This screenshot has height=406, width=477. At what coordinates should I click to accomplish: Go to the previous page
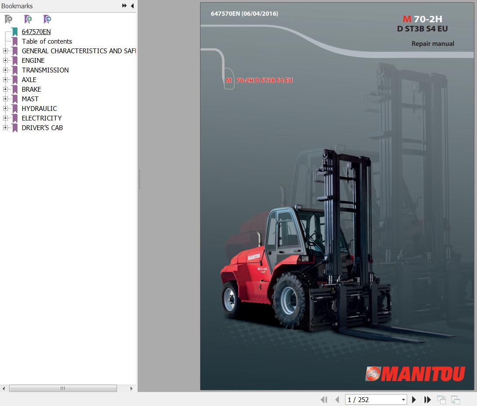pyautogui.click(x=337, y=399)
